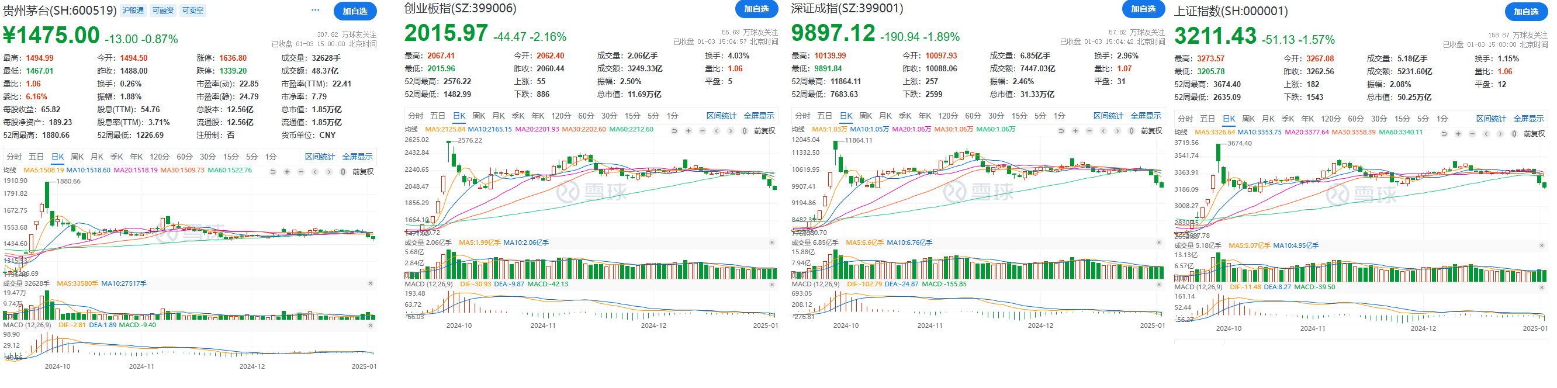The image size is (1557, 388).
Task: Move the 贵州茅台 chart left with the arrow
Action: coord(315,172)
